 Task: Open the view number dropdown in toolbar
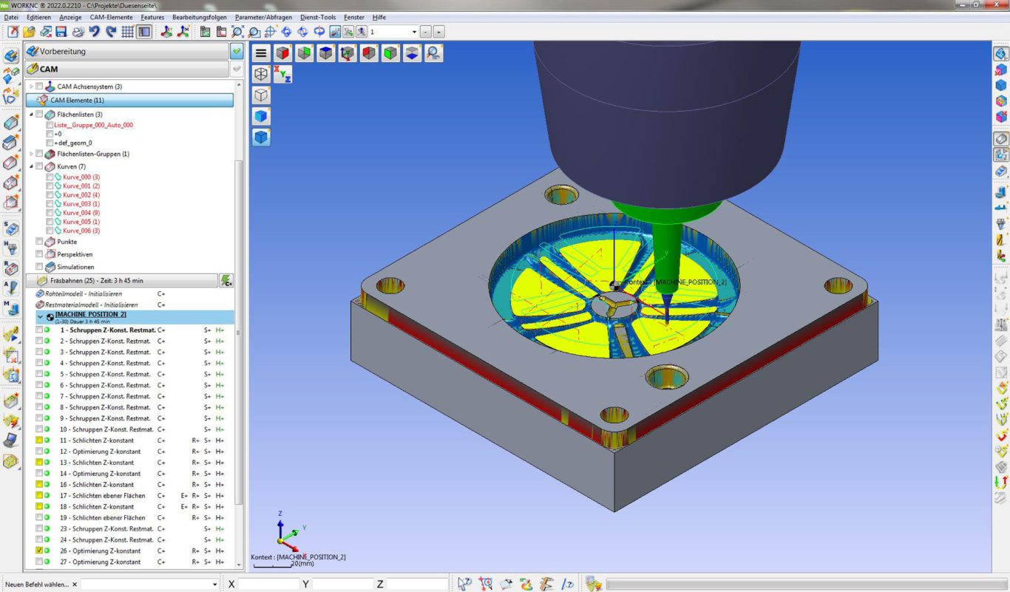(x=414, y=32)
